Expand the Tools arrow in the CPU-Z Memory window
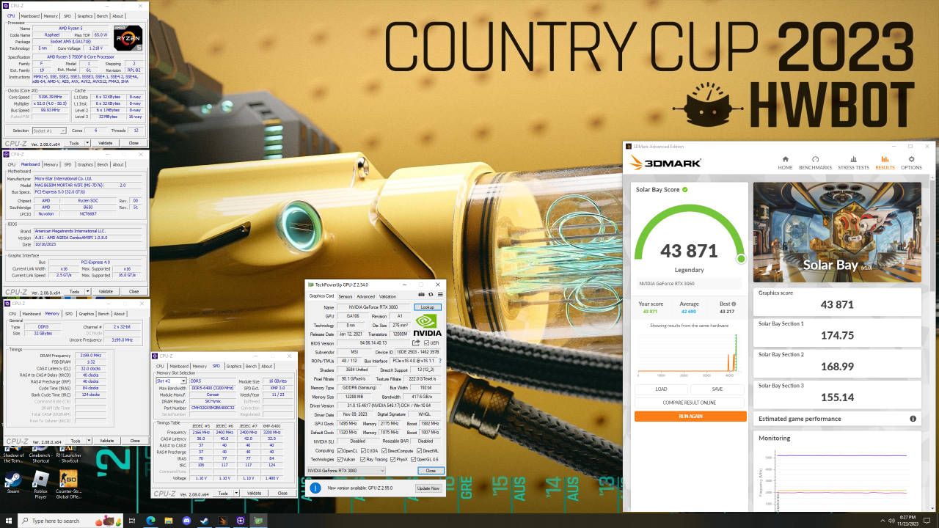Screen dimensions: 939x528 (x=89, y=441)
